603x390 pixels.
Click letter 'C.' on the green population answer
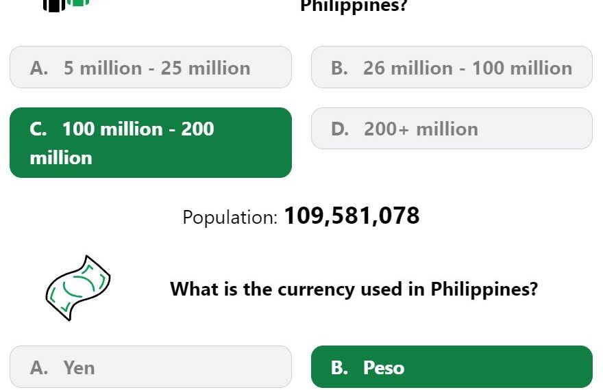[x=38, y=129]
